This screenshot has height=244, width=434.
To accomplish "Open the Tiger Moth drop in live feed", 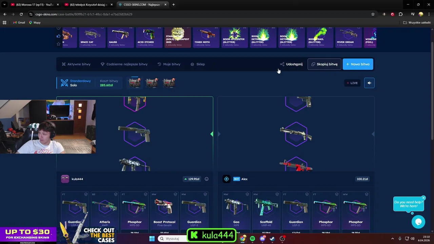I will pos(206,37).
